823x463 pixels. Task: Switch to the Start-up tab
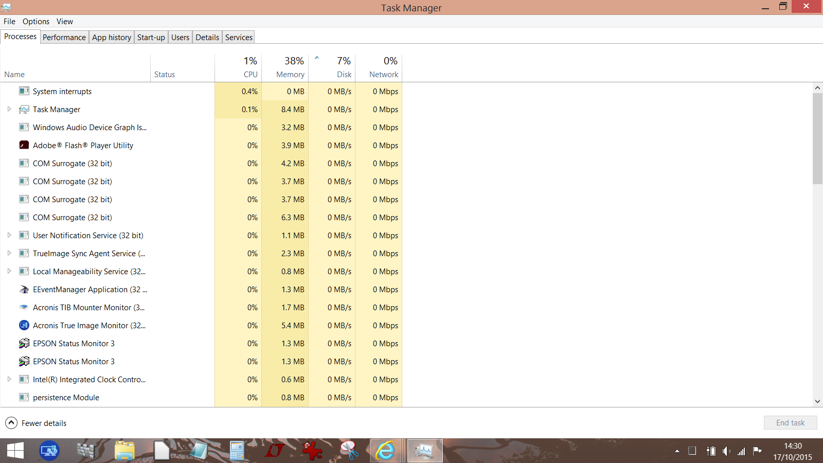point(151,37)
